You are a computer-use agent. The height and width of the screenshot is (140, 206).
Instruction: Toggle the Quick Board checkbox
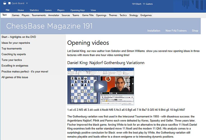tap(10, 3)
